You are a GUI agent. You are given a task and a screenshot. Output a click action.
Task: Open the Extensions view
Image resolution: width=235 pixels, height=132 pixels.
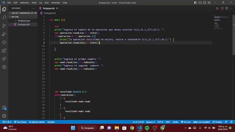[4, 51]
